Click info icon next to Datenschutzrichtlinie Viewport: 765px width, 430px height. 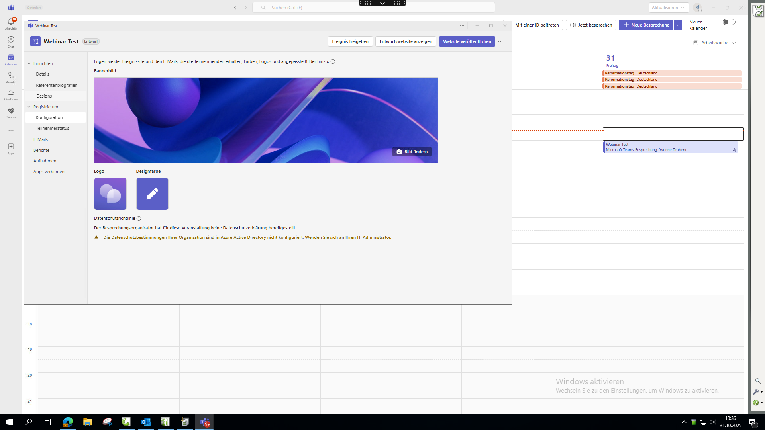click(139, 218)
